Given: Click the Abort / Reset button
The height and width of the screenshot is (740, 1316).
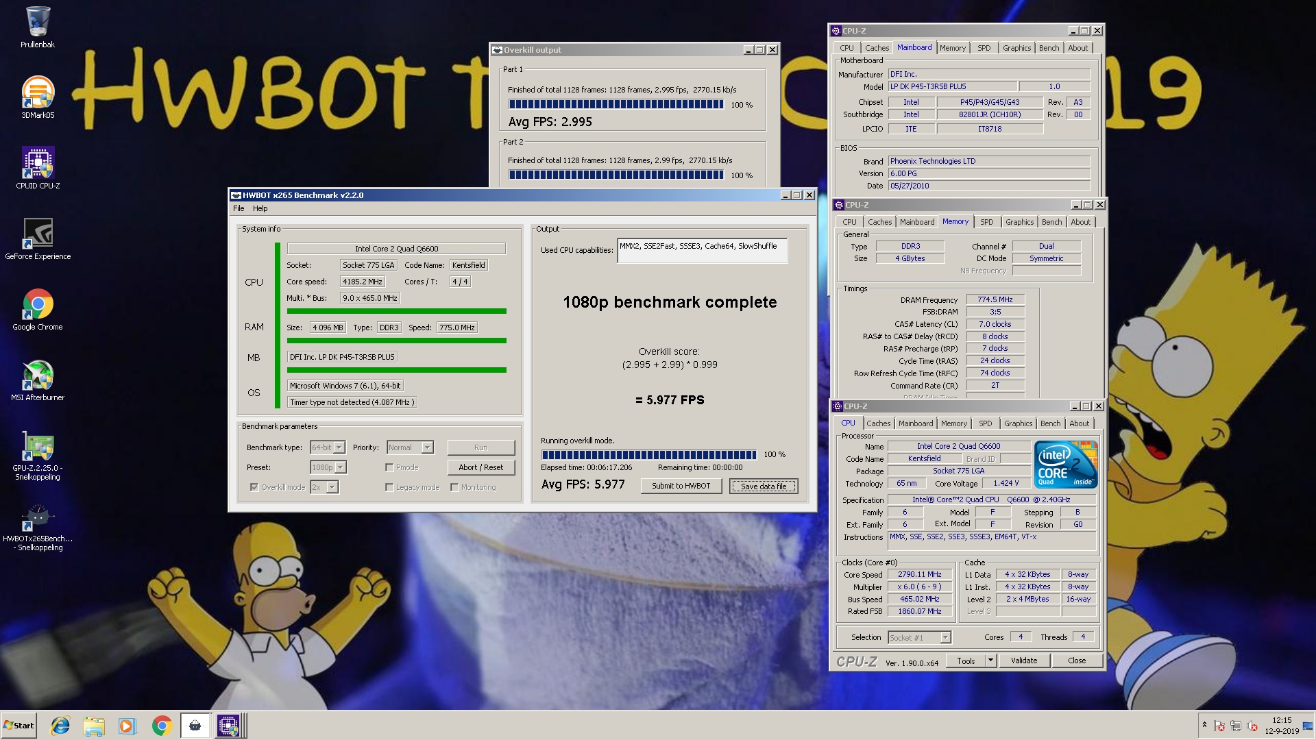Looking at the screenshot, I should [x=480, y=467].
